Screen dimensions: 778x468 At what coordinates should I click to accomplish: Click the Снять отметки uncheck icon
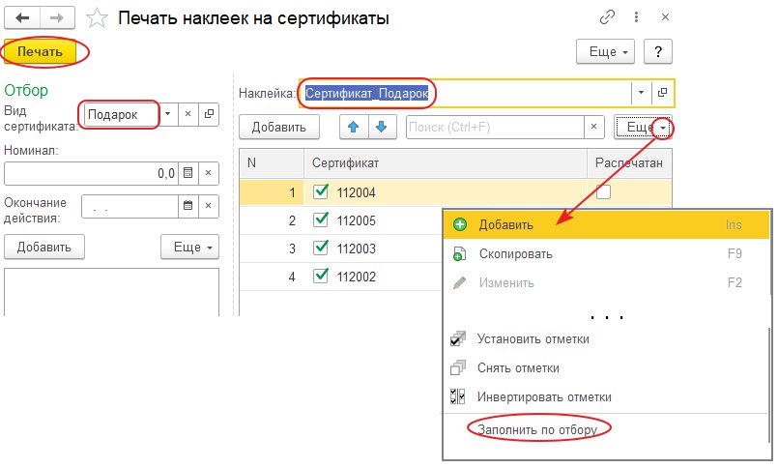[458, 367]
